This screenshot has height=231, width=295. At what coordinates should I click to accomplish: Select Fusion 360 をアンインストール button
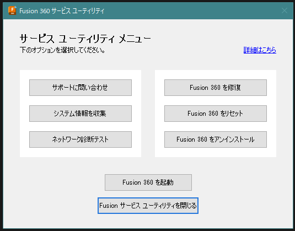pyautogui.click(x=216, y=139)
